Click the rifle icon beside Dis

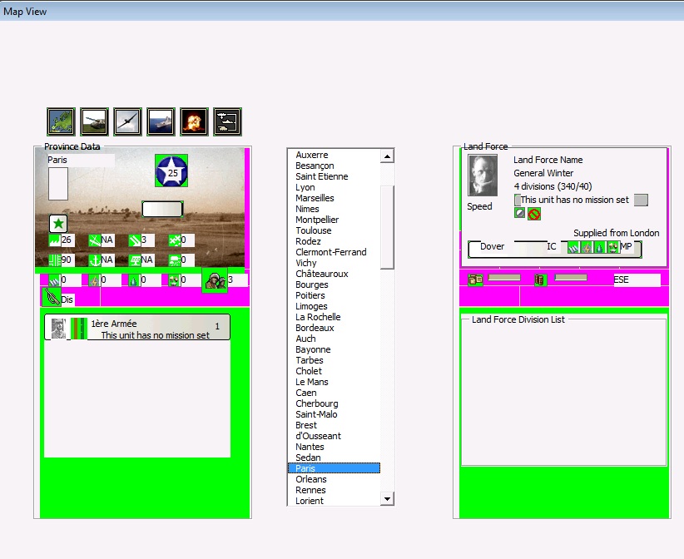(51, 297)
